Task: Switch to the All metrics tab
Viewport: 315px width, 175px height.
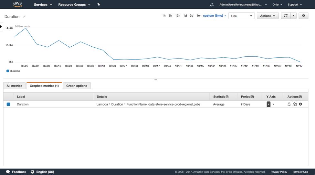Action: click(x=15, y=86)
